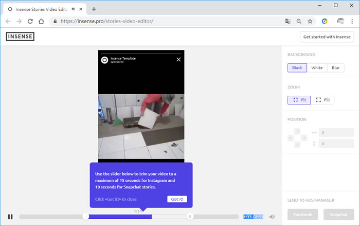Go back in browser history
Image resolution: width=360 pixels, height=226 pixels.
click(x=8, y=22)
